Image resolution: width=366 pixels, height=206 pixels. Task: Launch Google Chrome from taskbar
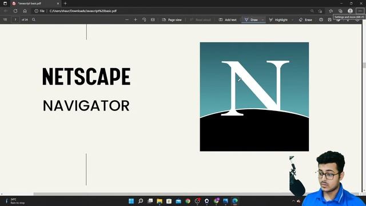point(188,201)
